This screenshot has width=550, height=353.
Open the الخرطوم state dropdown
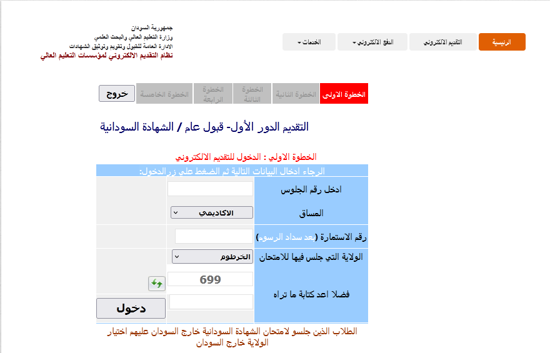[x=212, y=257]
